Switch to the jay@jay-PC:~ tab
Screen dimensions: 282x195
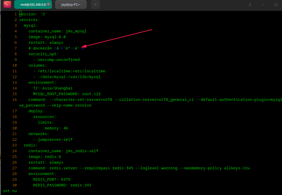pyautogui.click(x=71, y=4)
